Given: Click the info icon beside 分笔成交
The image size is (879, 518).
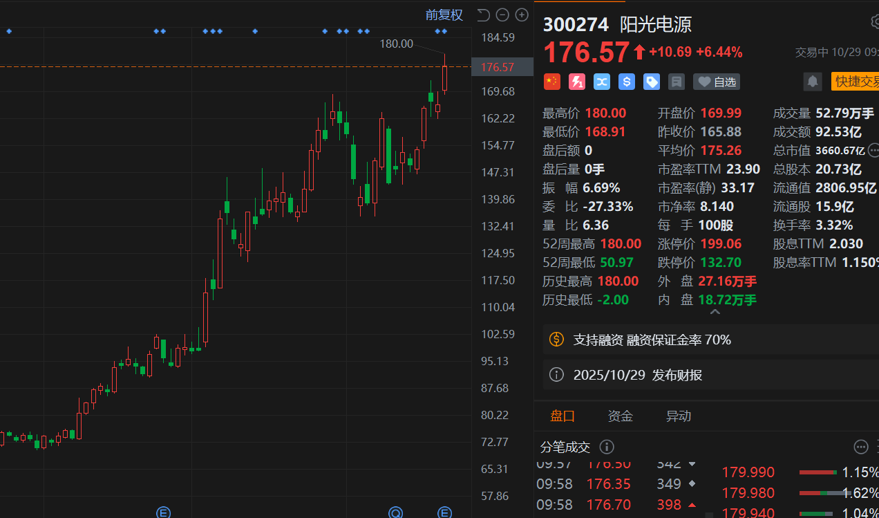Looking at the screenshot, I should pos(606,447).
